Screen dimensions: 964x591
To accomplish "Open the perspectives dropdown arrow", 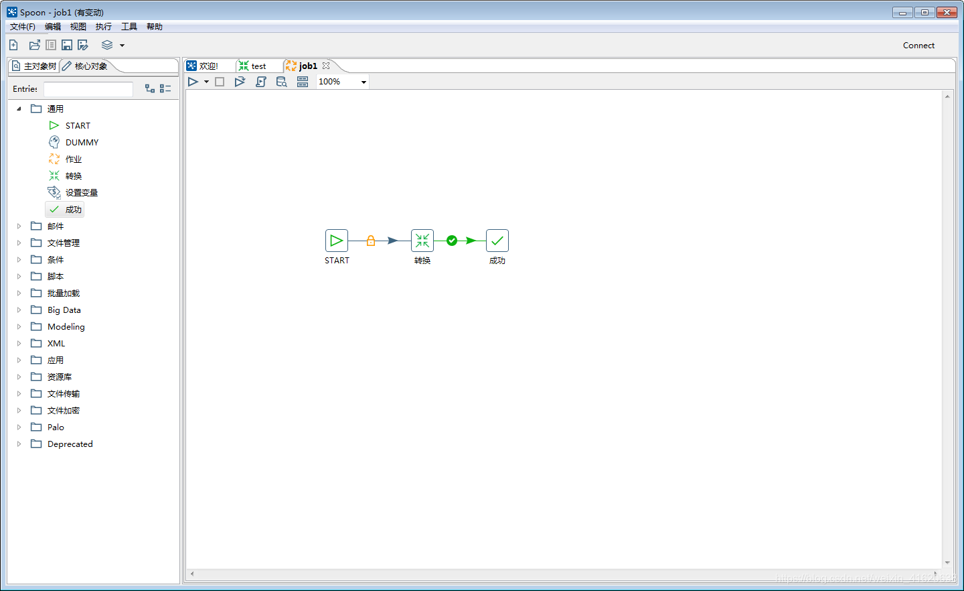I will click(122, 46).
